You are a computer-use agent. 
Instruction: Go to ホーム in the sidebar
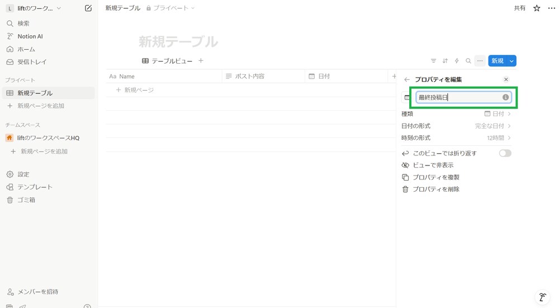click(48, 49)
